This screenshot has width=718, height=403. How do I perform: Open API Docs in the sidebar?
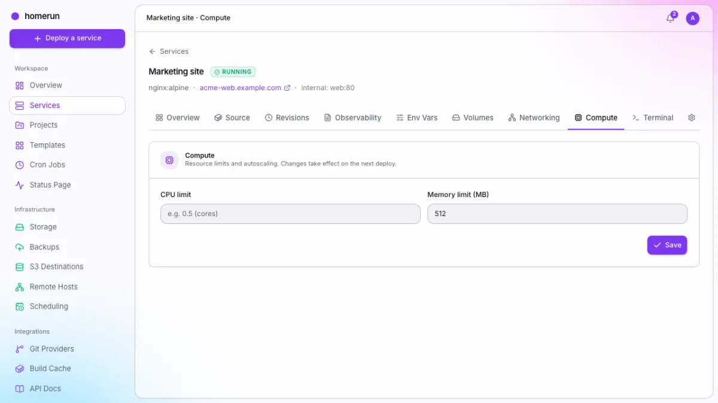coord(67,389)
